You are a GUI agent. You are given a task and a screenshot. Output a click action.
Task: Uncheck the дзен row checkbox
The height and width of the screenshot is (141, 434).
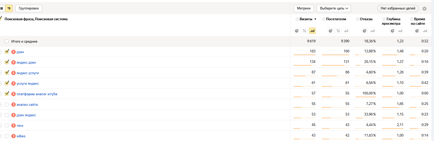(x=7, y=52)
